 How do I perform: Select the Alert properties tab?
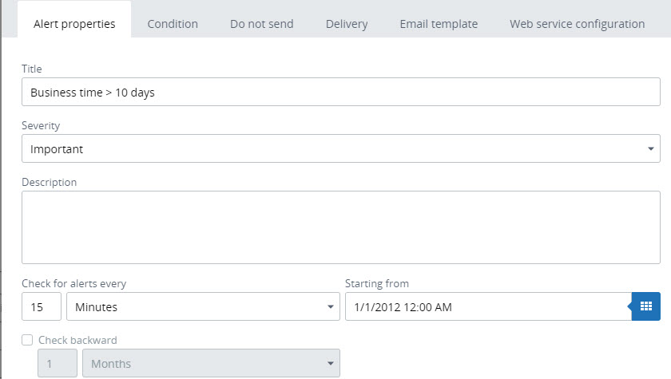(x=74, y=24)
